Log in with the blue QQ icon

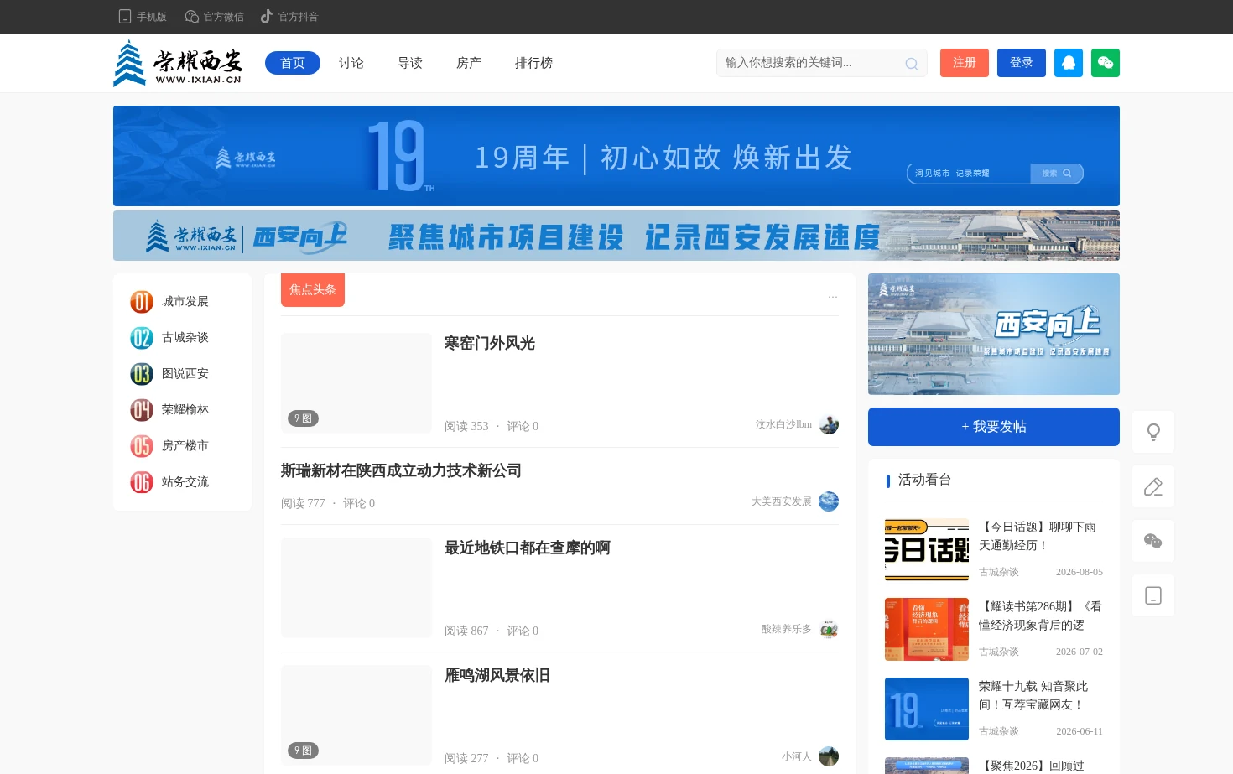(1069, 63)
